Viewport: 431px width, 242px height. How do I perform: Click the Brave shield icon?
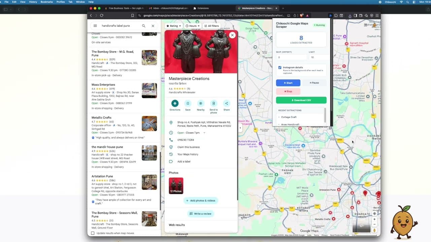(302, 15)
